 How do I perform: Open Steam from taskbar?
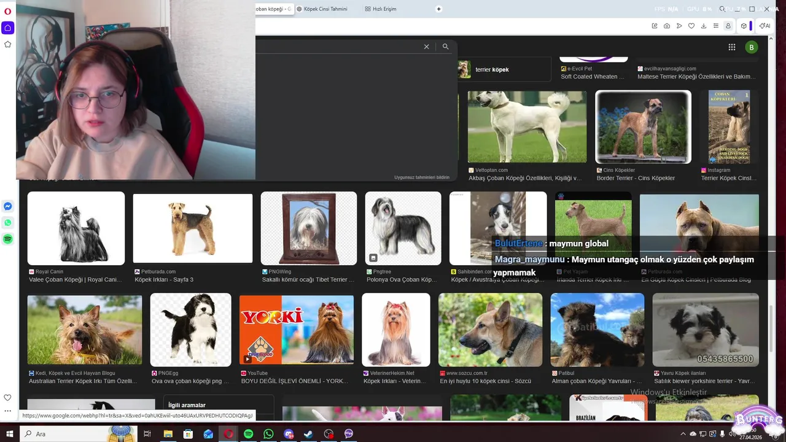click(x=309, y=434)
